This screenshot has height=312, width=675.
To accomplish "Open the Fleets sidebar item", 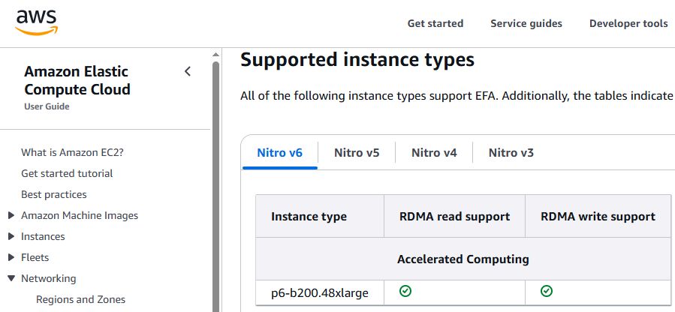I will click(35, 257).
